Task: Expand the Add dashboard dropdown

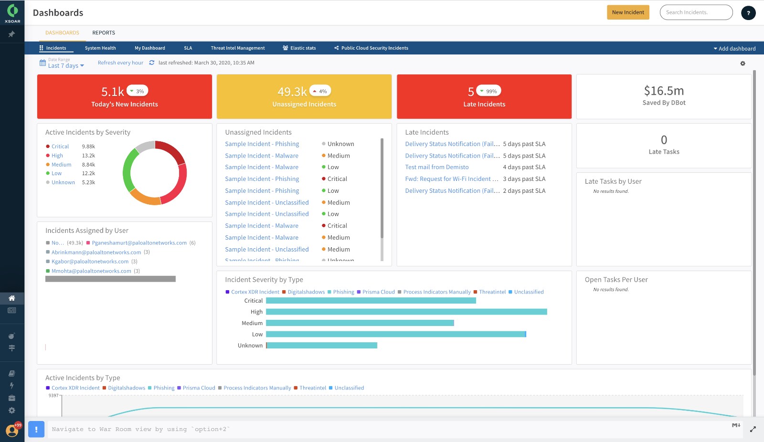Action: [x=734, y=49]
